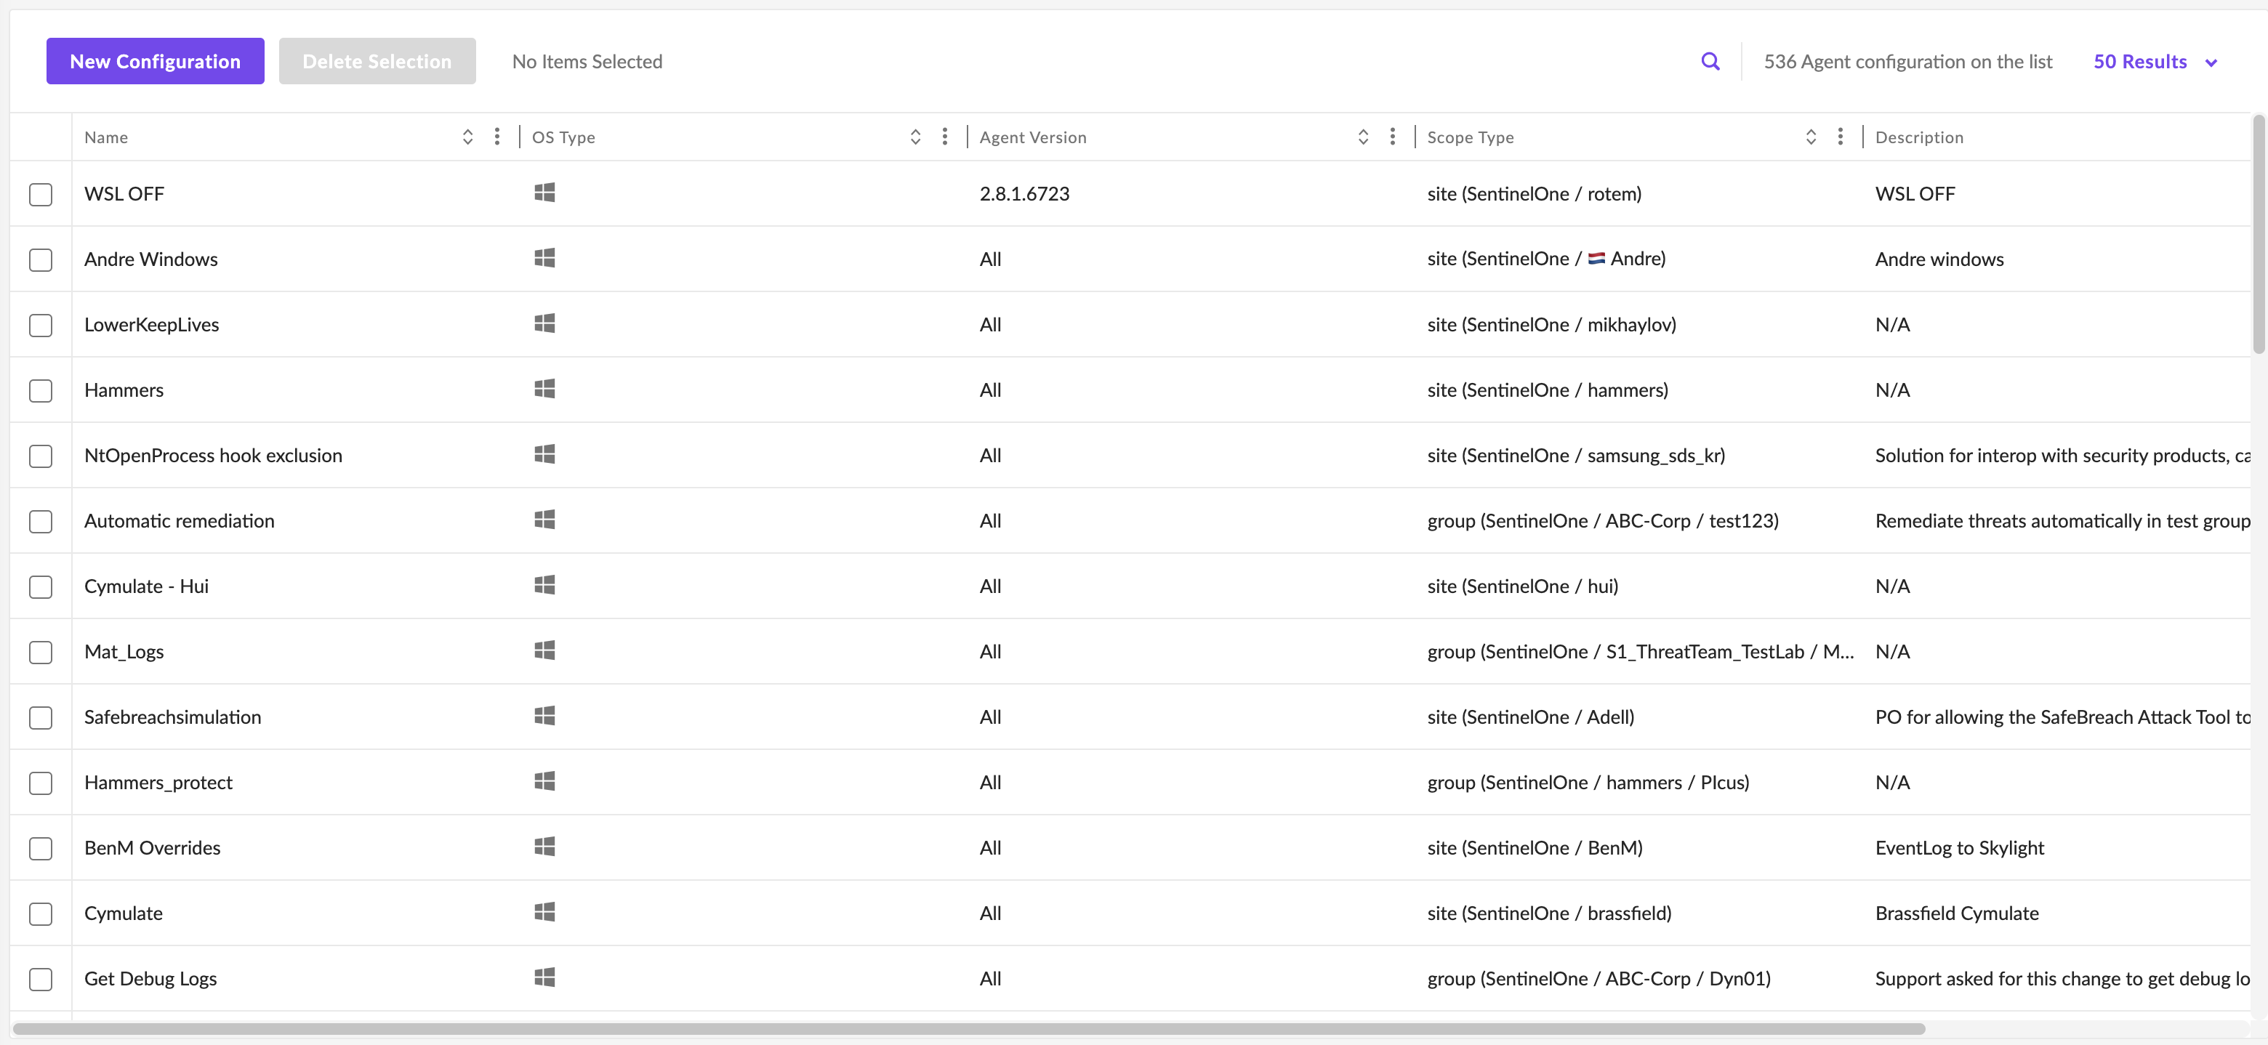Sort by Scope Type column arrows

(1810, 137)
